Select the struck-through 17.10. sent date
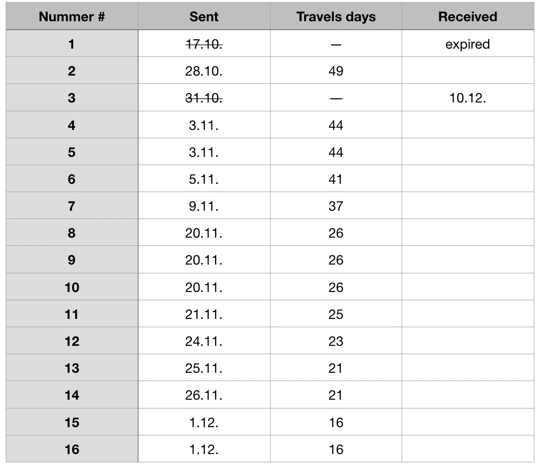 [x=204, y=44]
